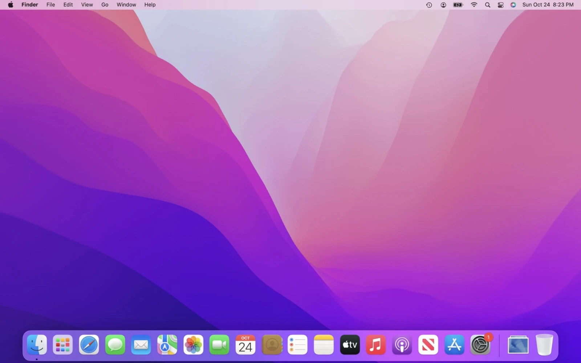Launch the Notes app
The width and height of the screenshot is (581, 363).
pos(324,345)
